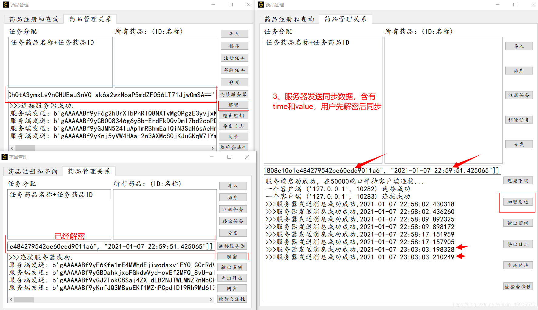Click app icon in right window title bar
Viewport: 538px width, 310px height.
point(261,5)
